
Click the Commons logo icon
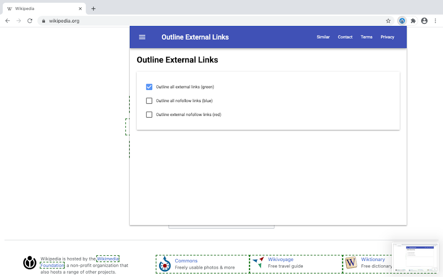point(165,264)
